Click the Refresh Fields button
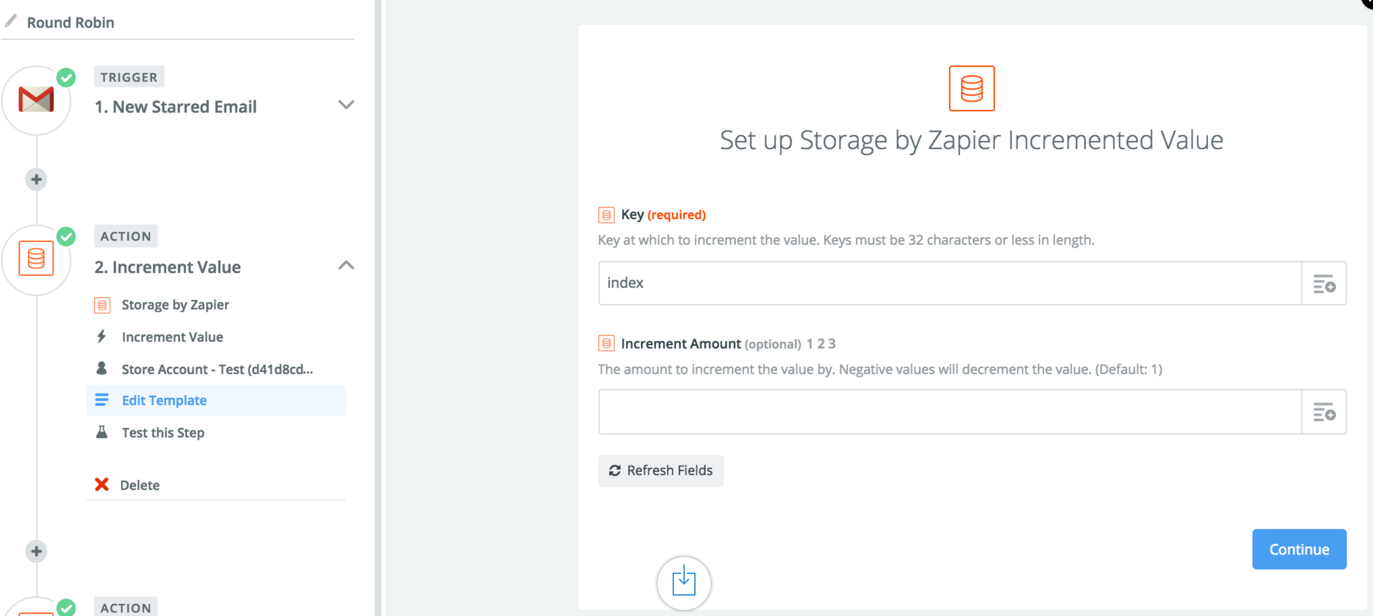 pos(661,470)
